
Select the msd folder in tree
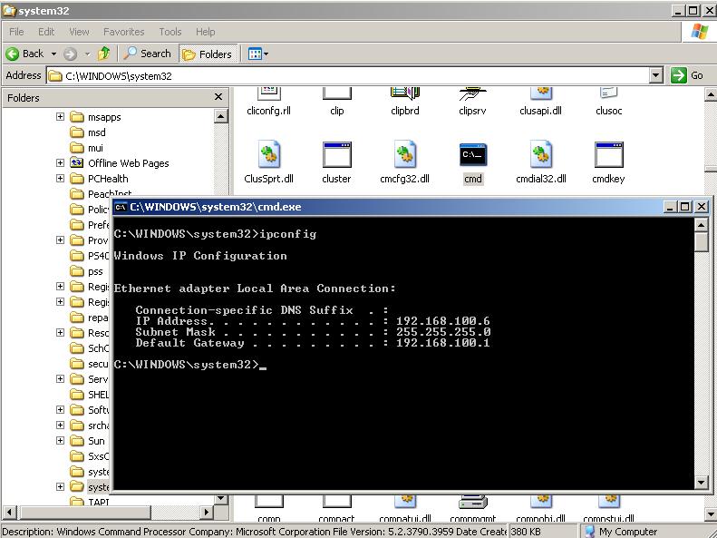[88, 132]
